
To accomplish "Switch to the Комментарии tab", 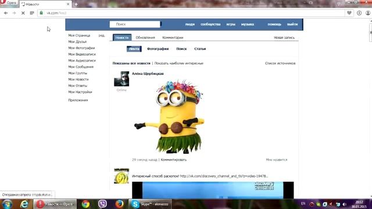I will coord(173,37).
